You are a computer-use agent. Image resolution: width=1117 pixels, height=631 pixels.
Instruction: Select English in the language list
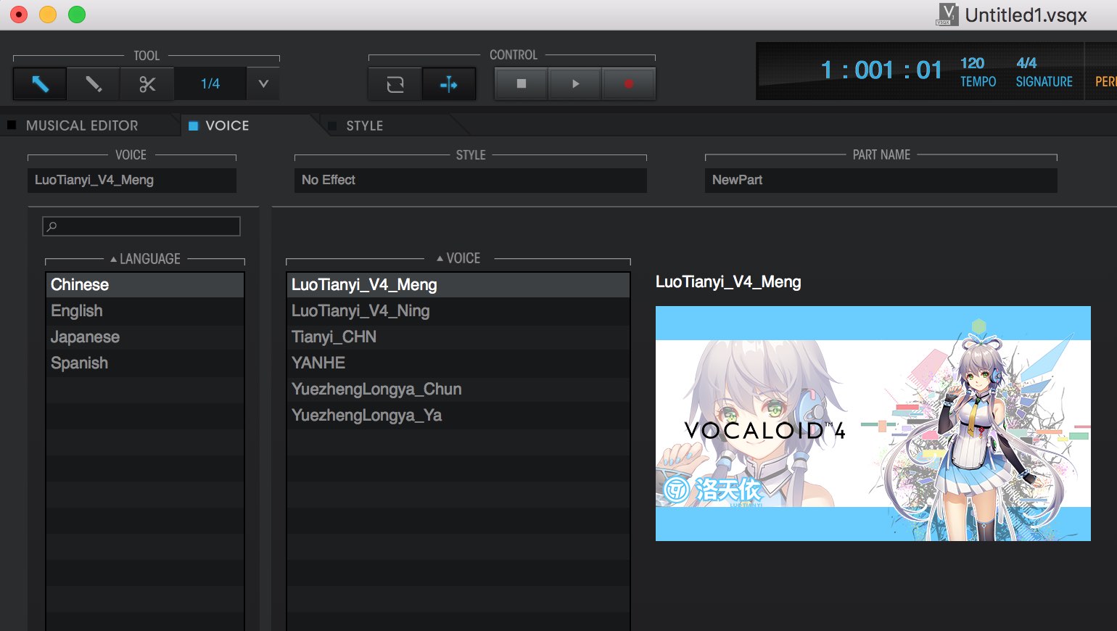click(x=145, y=311)
